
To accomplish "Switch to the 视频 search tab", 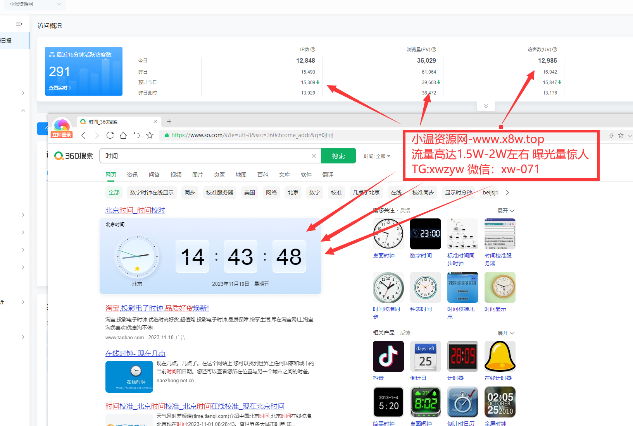I will [176, 175].
